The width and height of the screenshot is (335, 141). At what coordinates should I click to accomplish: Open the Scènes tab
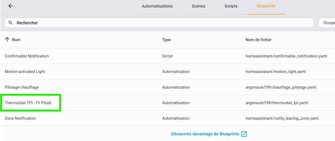[x=199, y=6]
